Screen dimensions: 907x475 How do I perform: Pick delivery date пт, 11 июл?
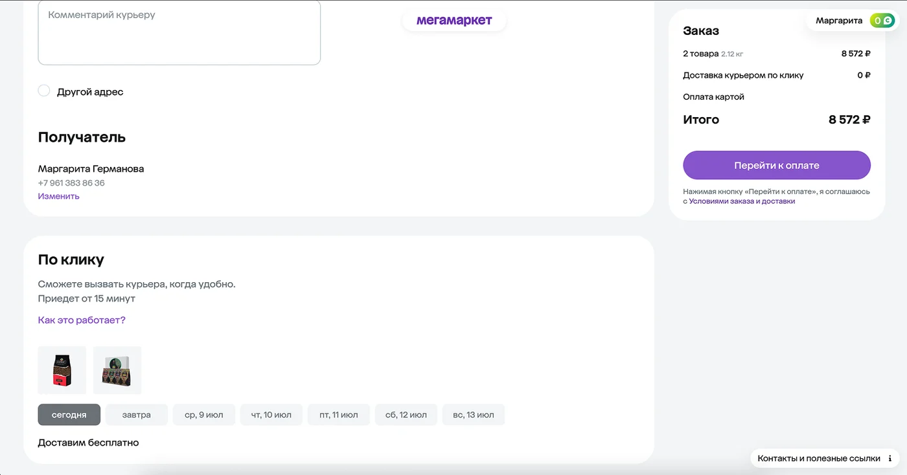[339, 415]
